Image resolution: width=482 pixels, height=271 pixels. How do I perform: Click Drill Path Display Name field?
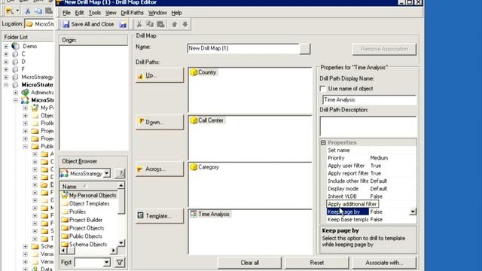[370, 100]
